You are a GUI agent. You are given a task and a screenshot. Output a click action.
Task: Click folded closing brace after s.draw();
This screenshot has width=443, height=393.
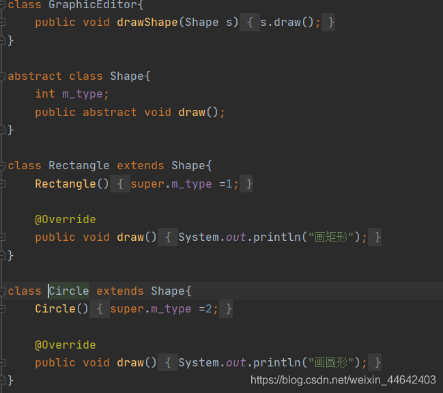coord(328,22)
